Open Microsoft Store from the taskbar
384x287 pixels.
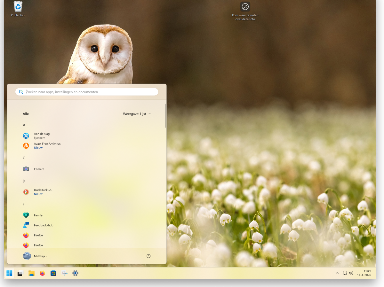[x=53, y=273]
